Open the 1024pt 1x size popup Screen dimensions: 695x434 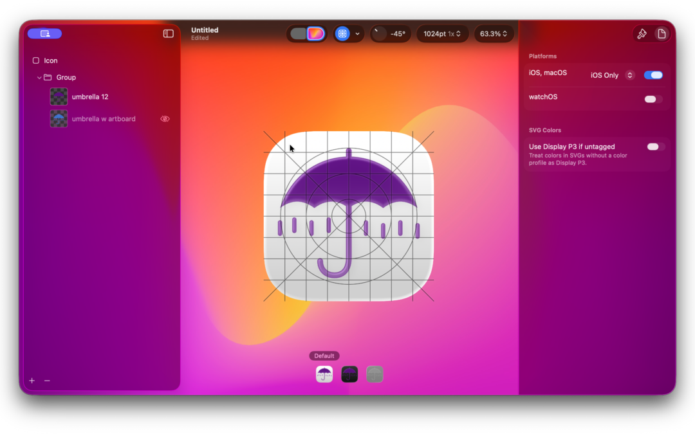tap(442, 33)
